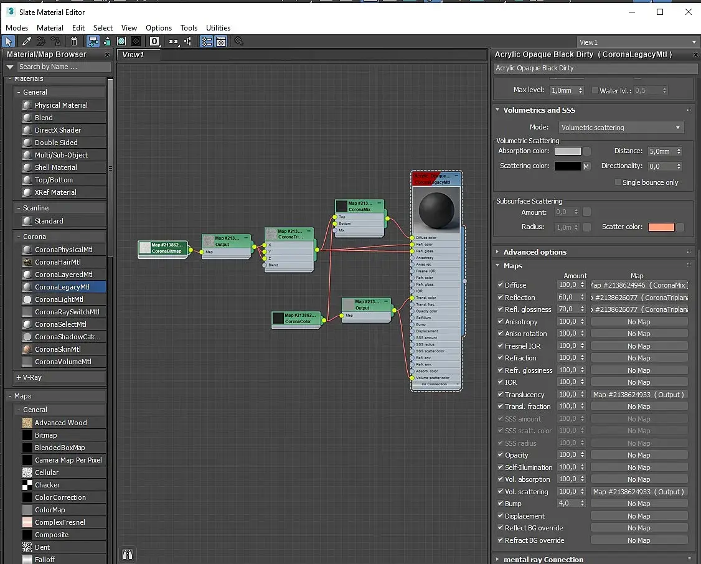Image resolution: width=701 pixels, height=564 pixels.
Task: Click the Material ID Channel button
Action: 154,42
